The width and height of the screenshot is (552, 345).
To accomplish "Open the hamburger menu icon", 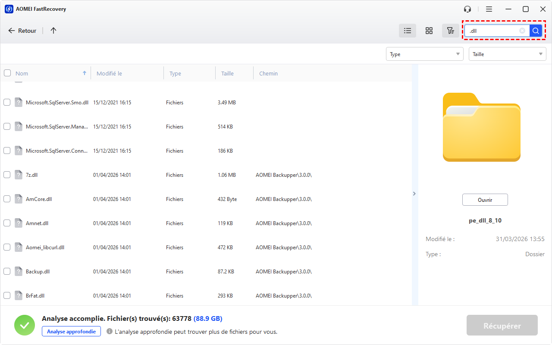I will pos(489,9).
